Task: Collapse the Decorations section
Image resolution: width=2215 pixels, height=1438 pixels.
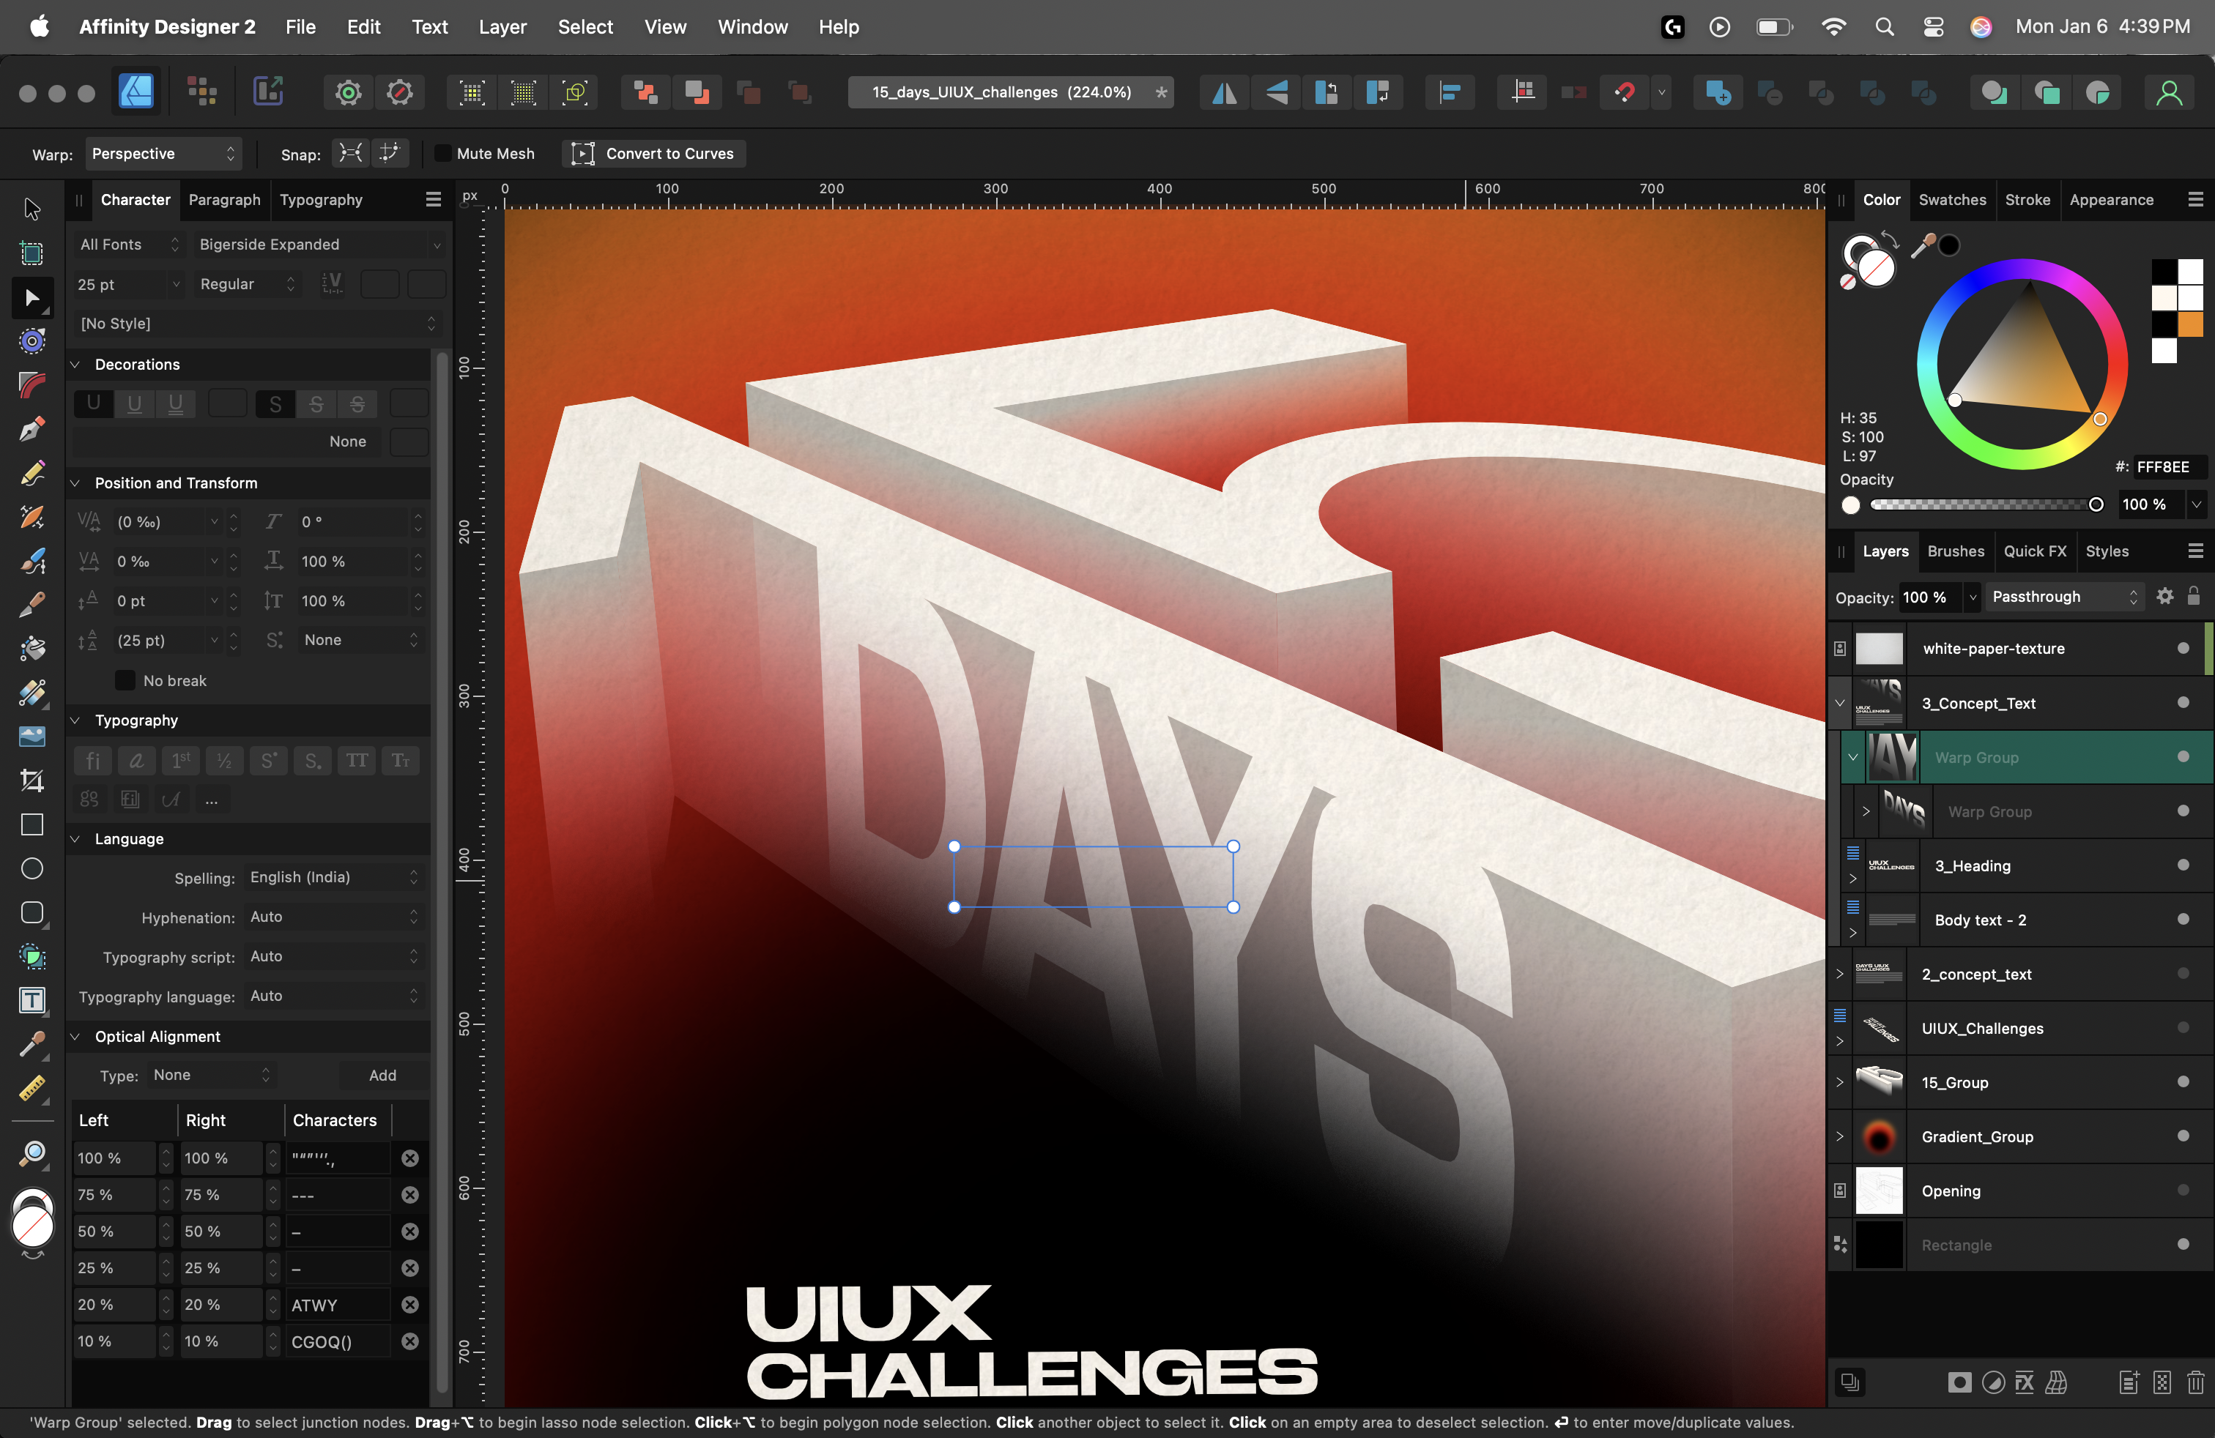Action: (x=75, y=364)
